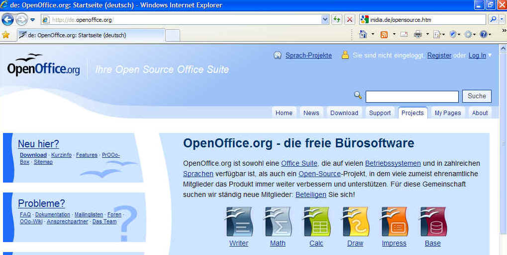Switch to the Projects navigation tab
Image resolution: width=507 pixels, height=255 pixels.
412,113
